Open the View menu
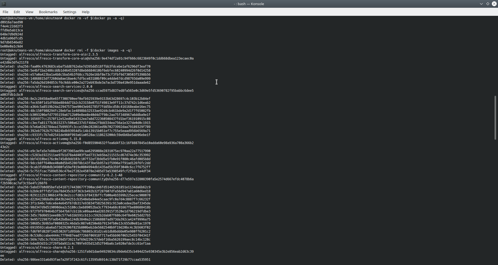The image size is (498, 265). pyautogui.click(x=29, y=12)
